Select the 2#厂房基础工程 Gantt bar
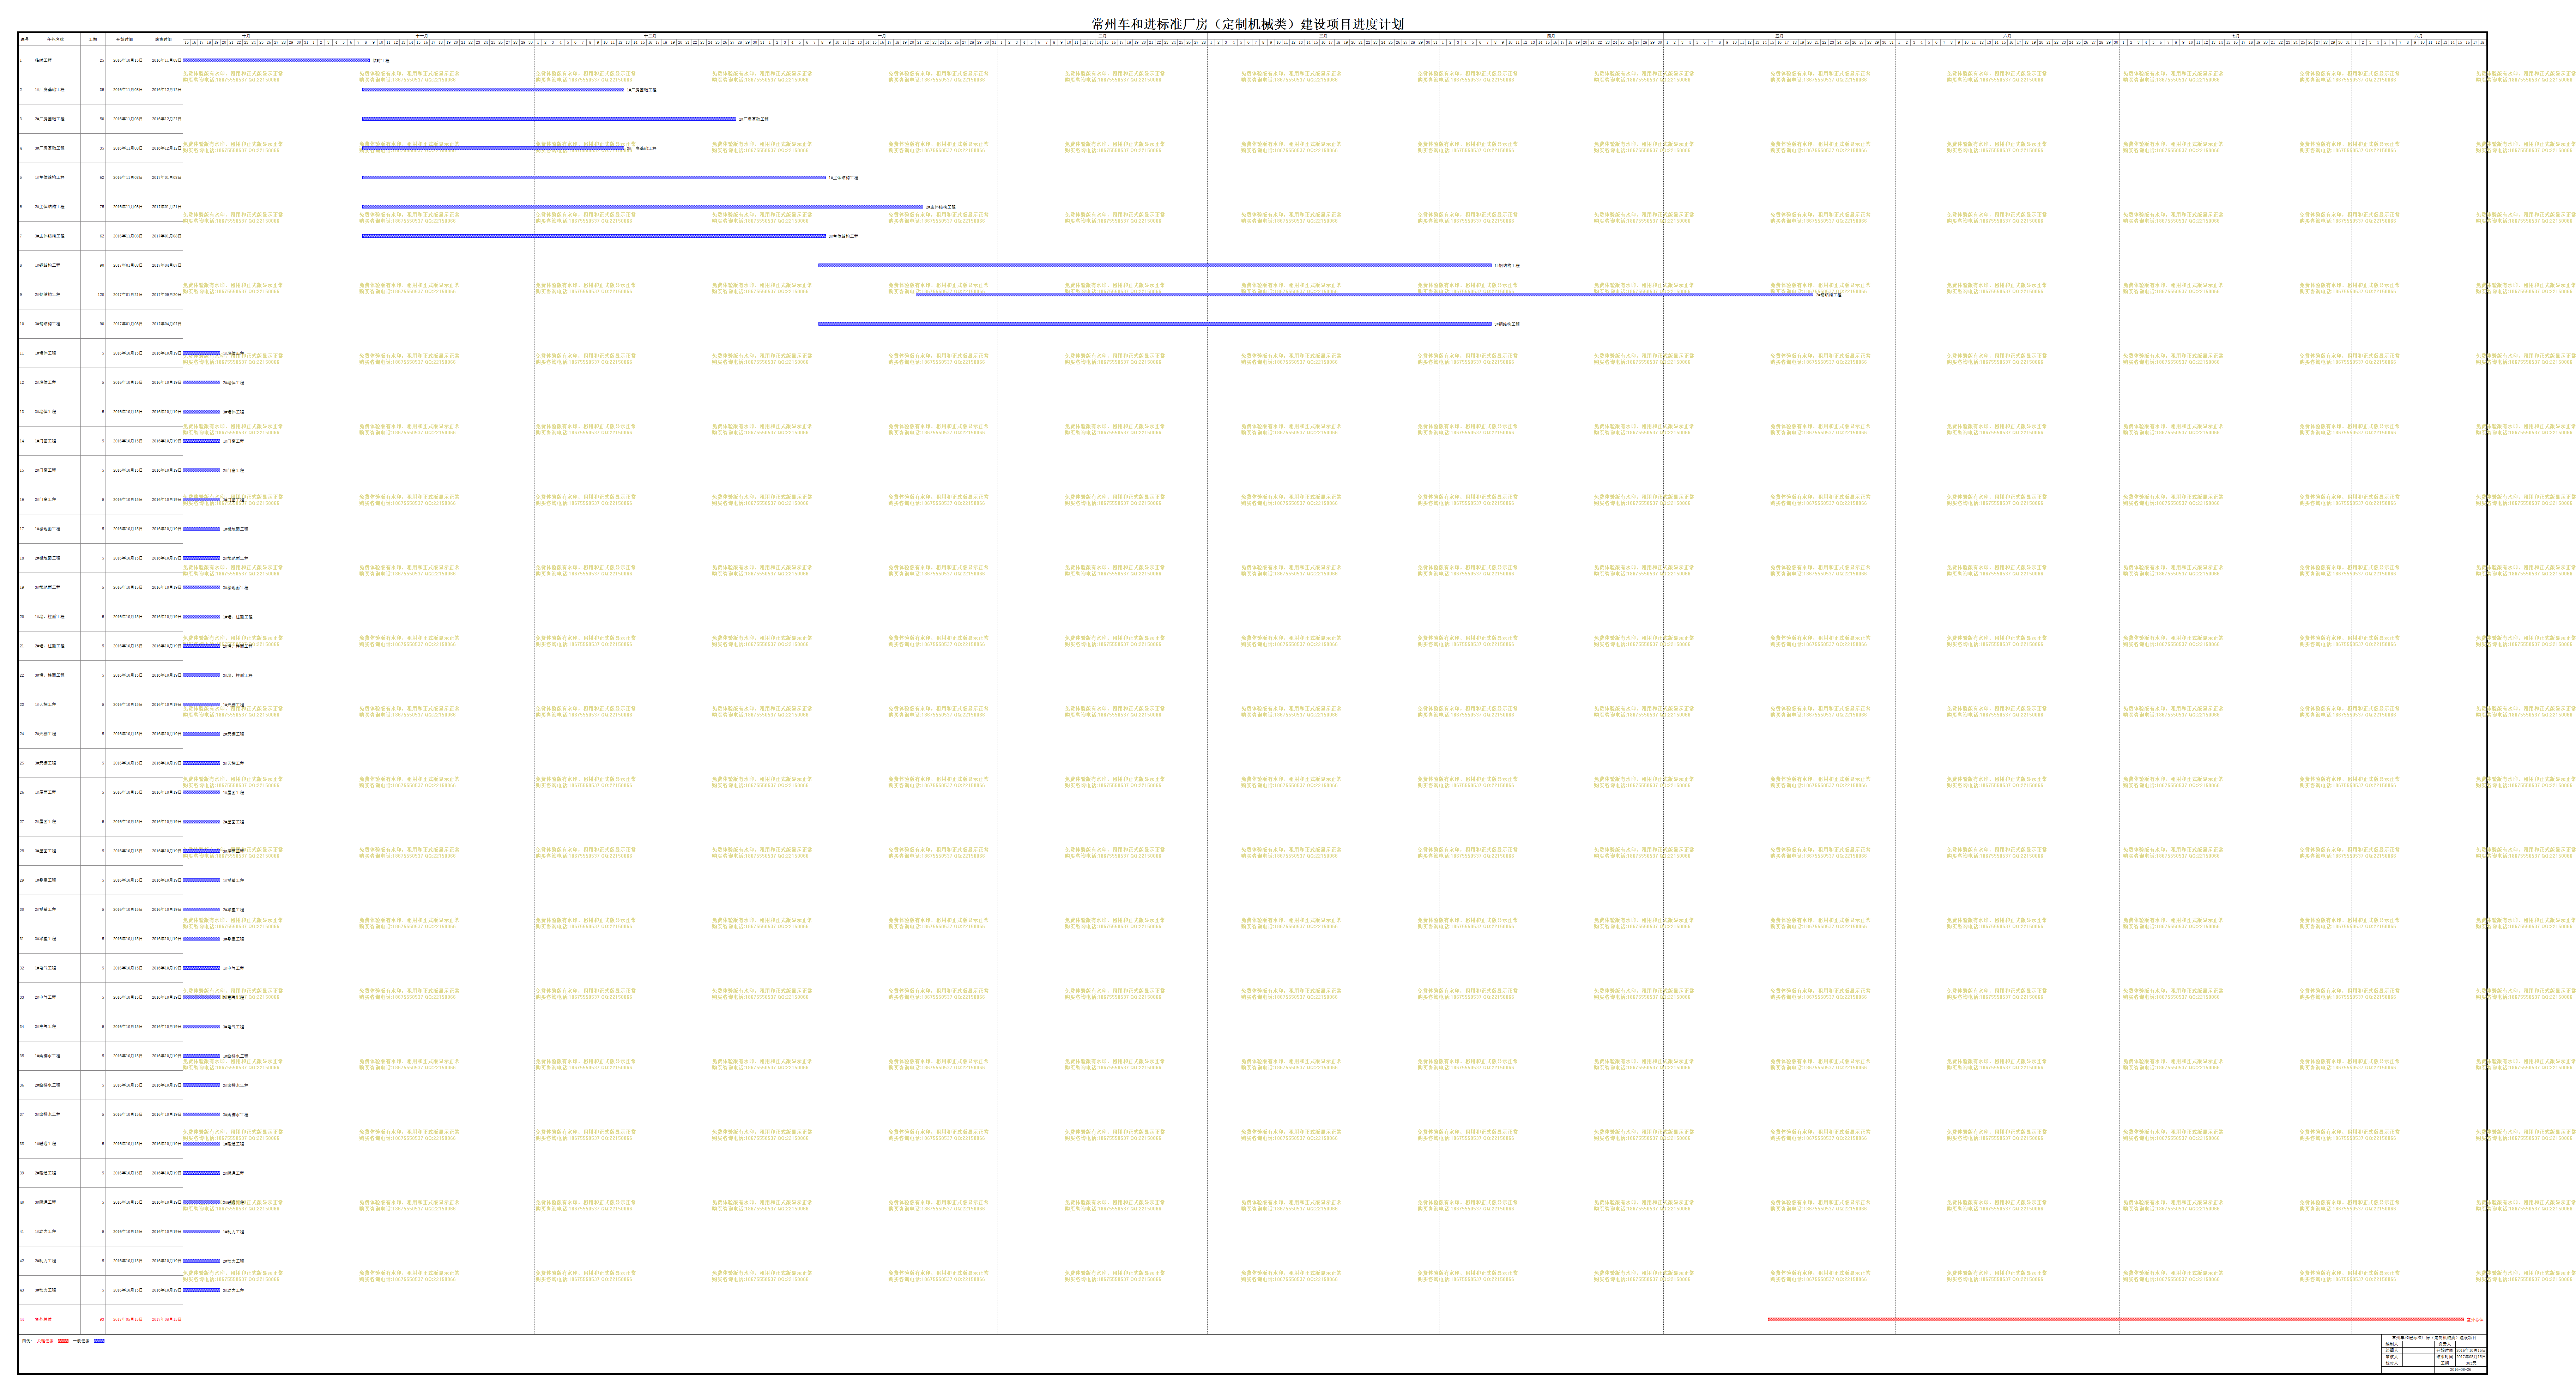Viewport: 2576px width, 1391px height. [x=549, y=119]
